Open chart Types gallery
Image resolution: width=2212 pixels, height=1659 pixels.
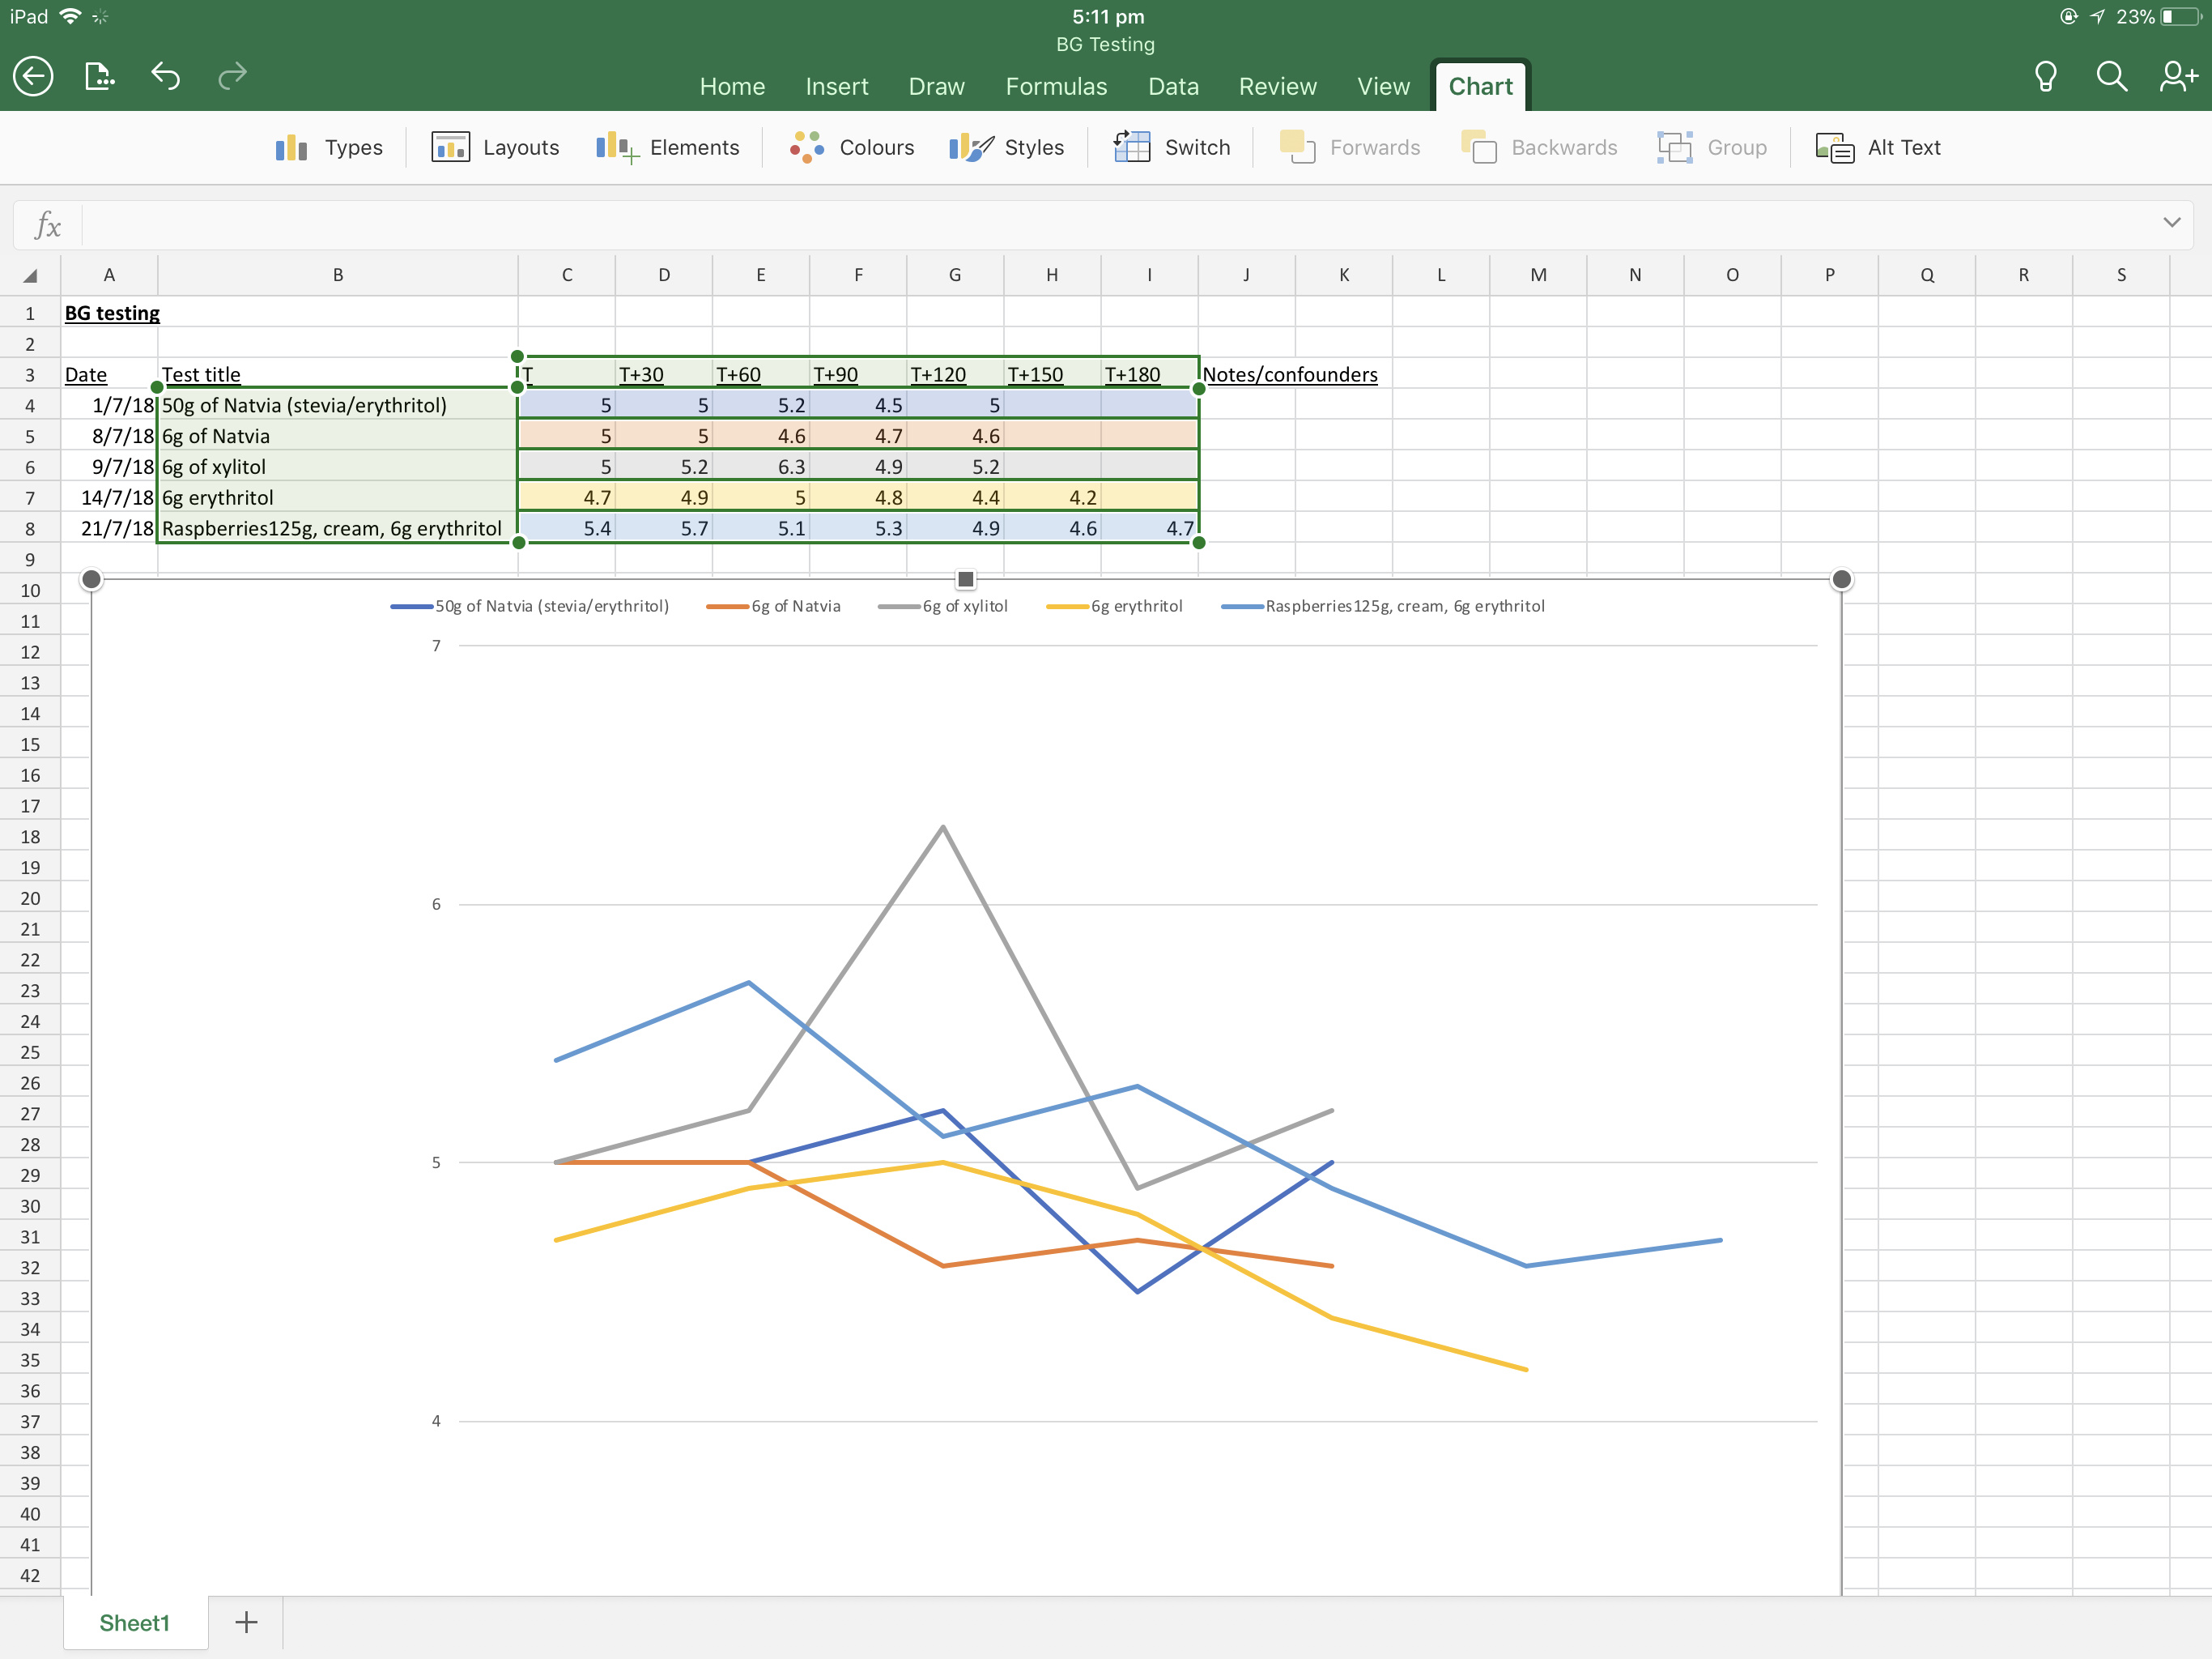[x=329, y=148]
